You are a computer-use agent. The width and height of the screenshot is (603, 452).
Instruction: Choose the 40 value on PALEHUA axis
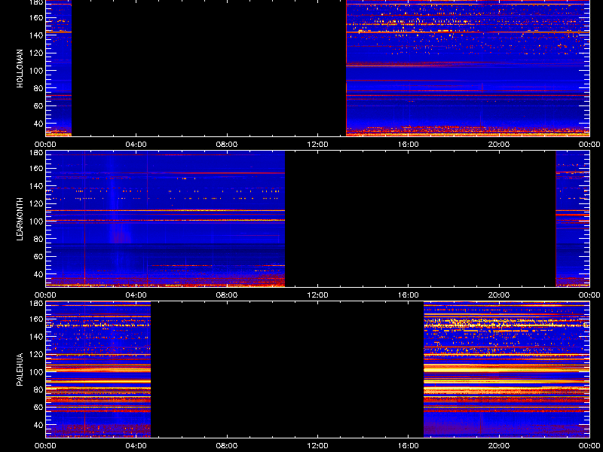coord(39,425)
